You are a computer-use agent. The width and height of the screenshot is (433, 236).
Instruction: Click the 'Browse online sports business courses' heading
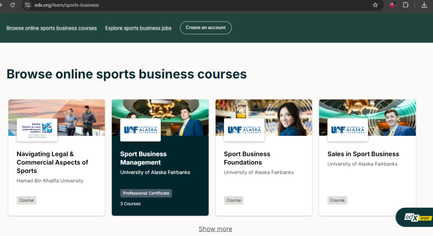coord(126,74)
